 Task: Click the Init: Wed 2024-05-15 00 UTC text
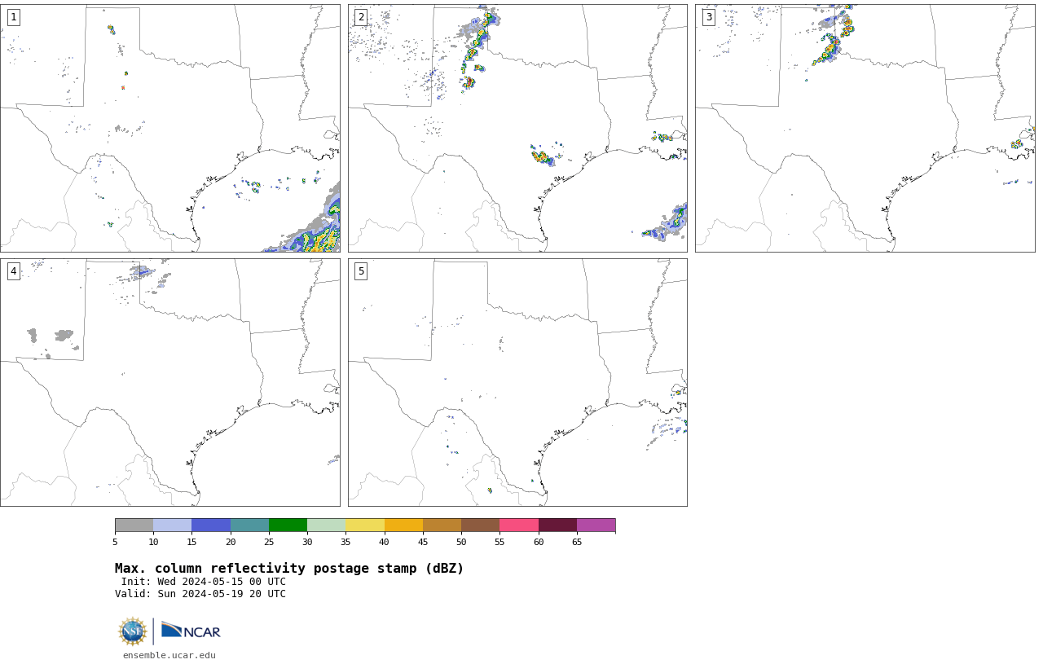(204, 582)
